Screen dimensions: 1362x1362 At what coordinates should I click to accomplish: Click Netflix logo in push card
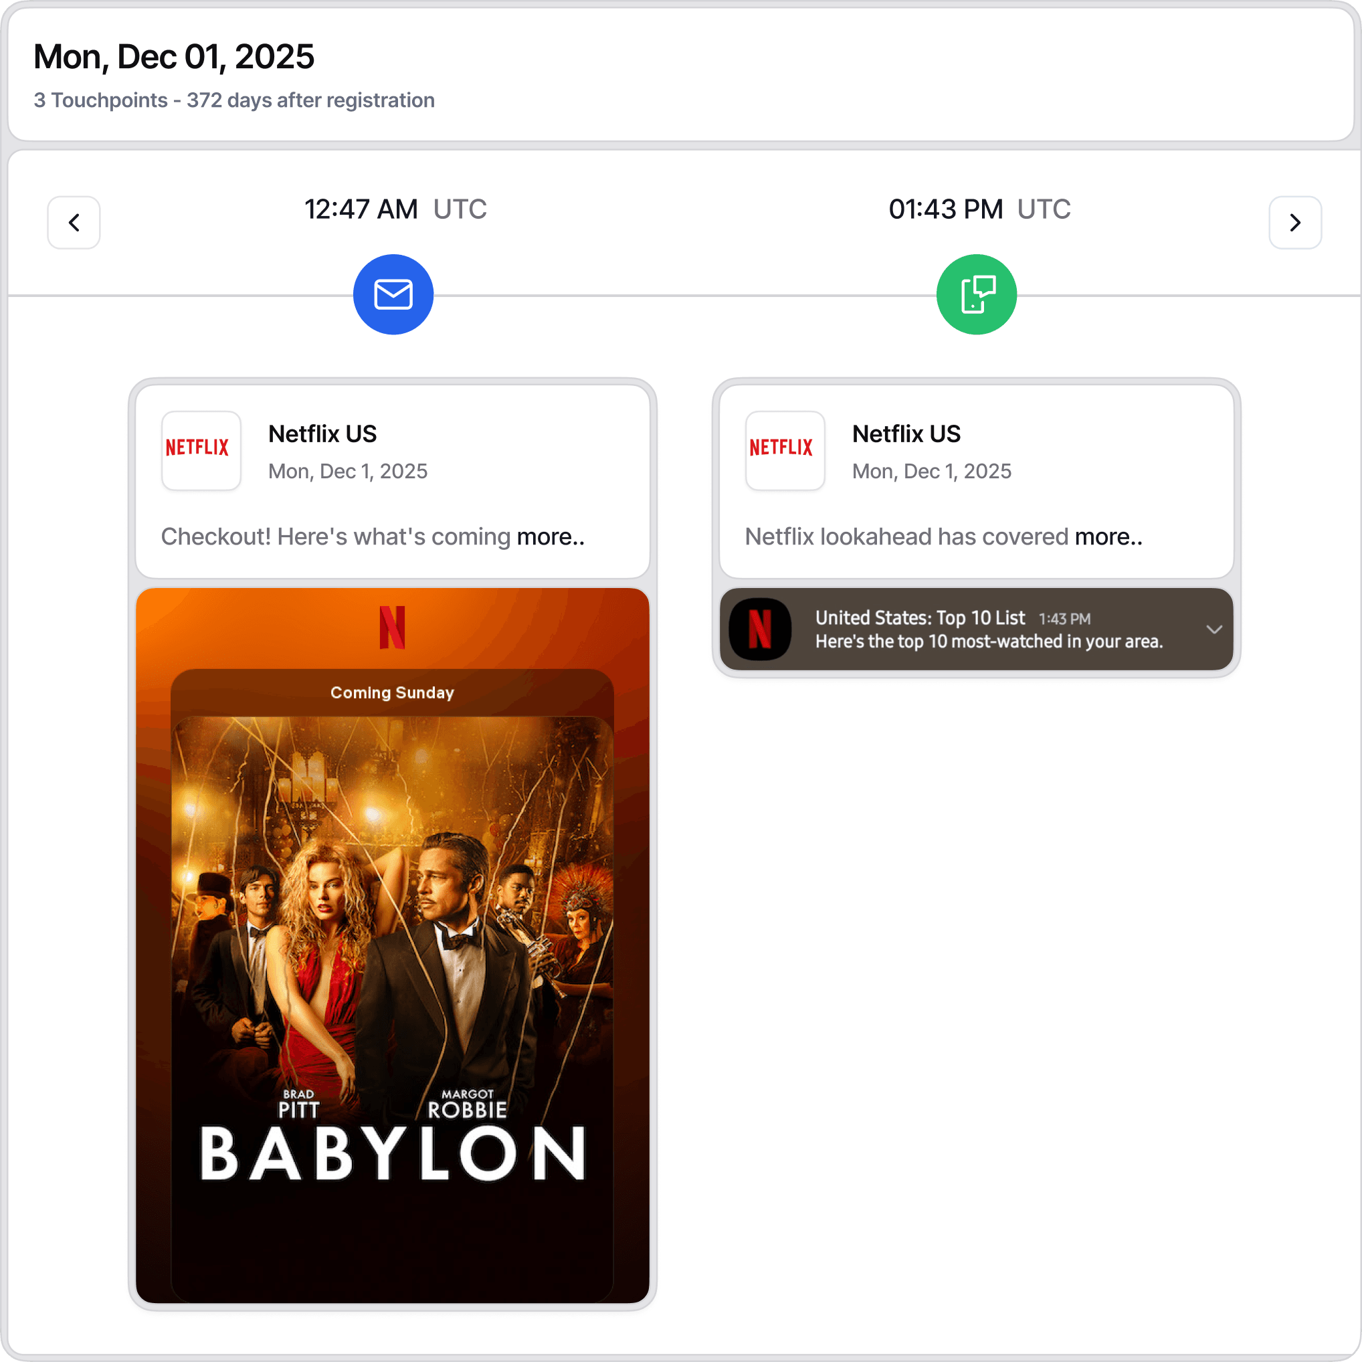pos(785,450)
